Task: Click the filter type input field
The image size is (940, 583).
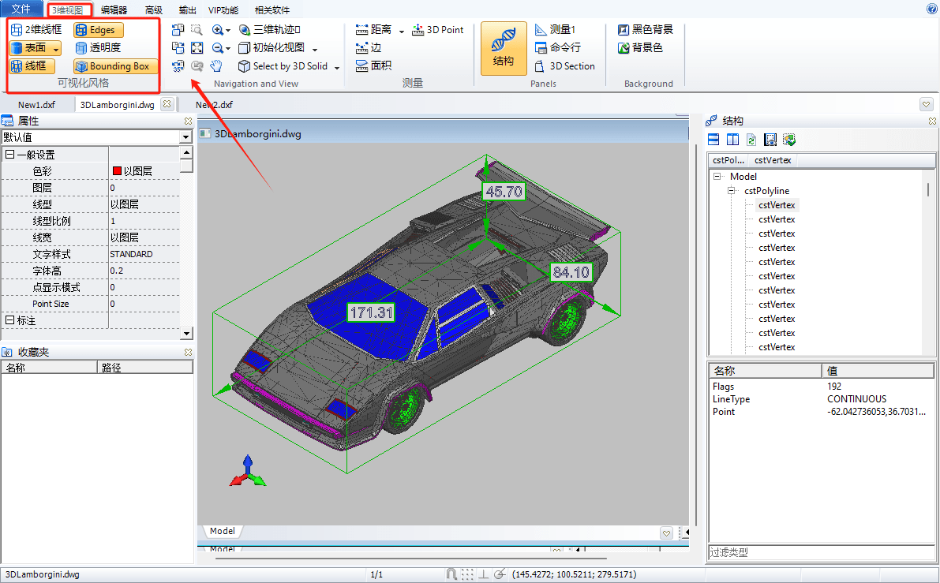Action: click(821, 552)
